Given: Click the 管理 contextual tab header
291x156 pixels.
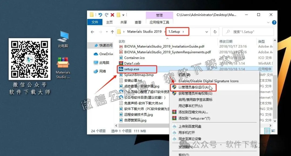Looking at the screenshot, I should [x=159, y=15].
